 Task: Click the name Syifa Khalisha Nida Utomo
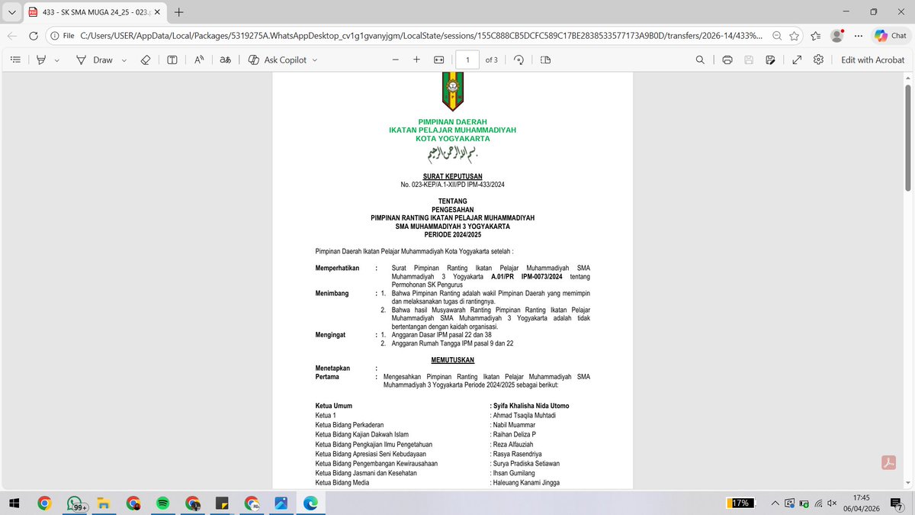coord(531,405)
